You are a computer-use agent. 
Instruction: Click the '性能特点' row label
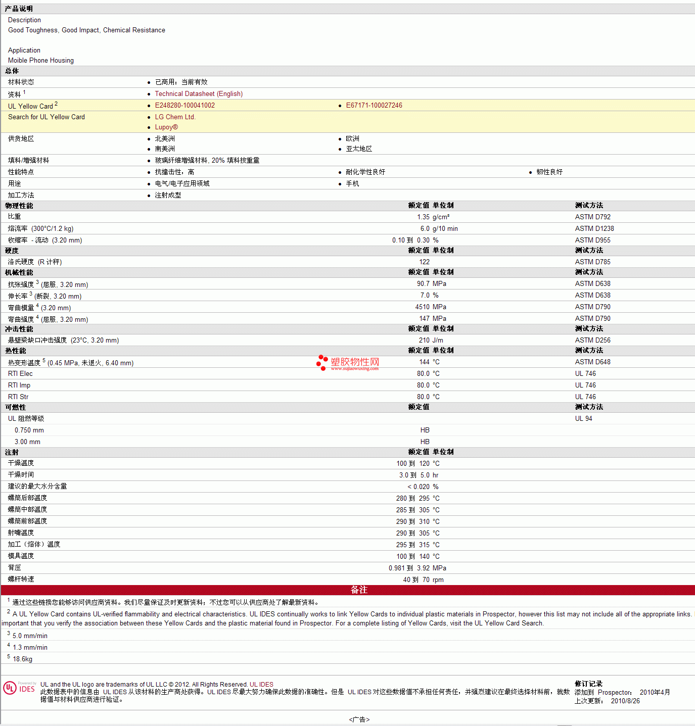point(21,172)
